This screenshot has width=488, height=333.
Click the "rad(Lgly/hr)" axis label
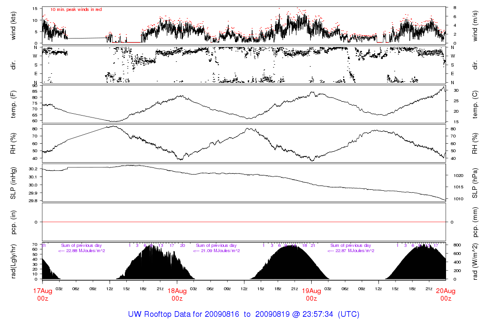pyautogui.click(x=13, y=261)
